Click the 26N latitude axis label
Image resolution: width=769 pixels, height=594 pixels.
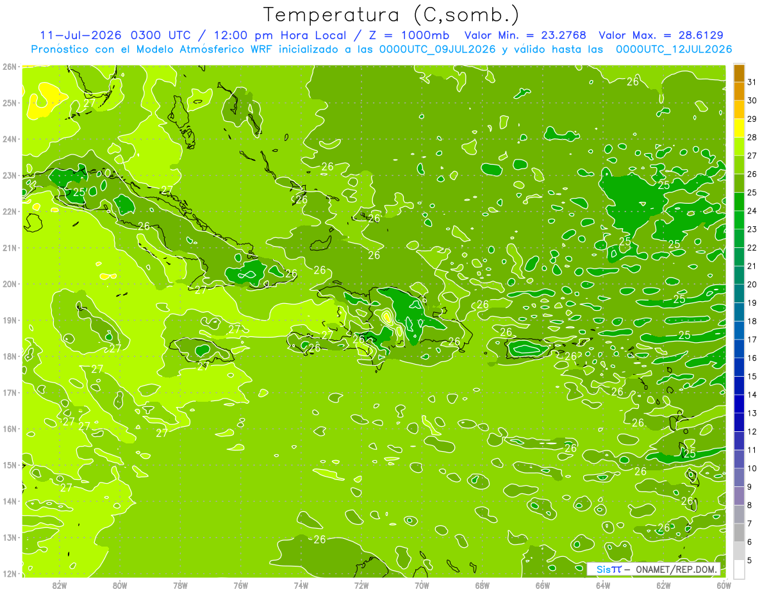point(9,67)
